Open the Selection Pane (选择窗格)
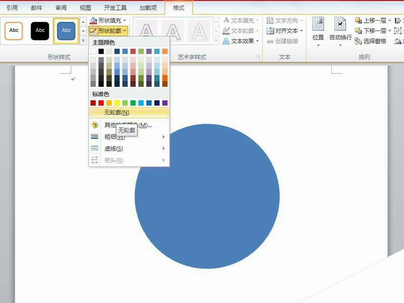This screenshot has height=303, width=404. coord(371,41)
